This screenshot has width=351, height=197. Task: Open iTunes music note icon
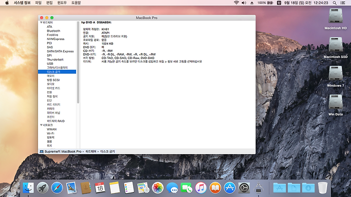(x=201, y=188)
